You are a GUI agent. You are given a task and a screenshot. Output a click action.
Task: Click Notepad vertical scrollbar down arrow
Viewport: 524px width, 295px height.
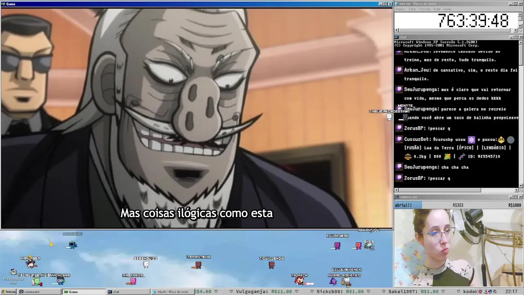(x=520, y=26)
